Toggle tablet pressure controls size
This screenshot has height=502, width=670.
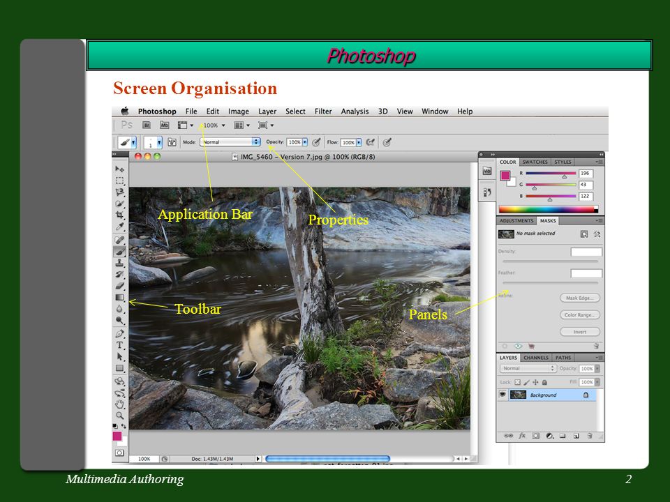387,142
